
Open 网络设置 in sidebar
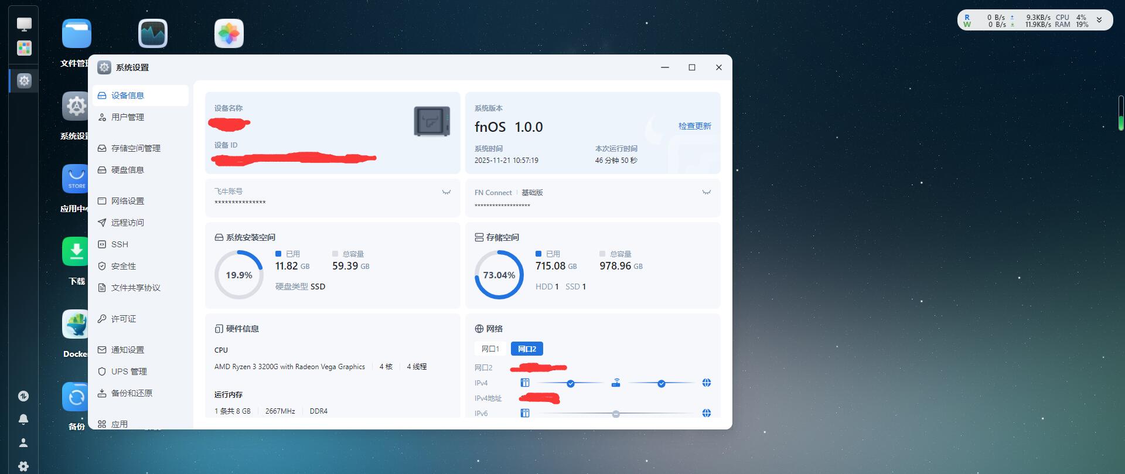[141, 201]
